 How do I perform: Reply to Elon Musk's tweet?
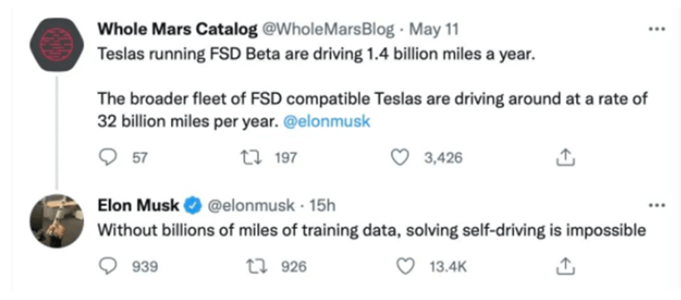[107, 267]
